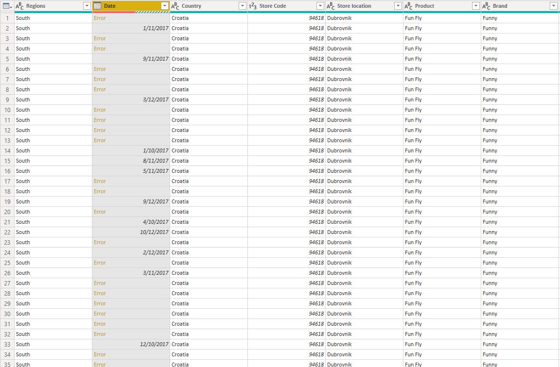Open the filter dropdown for Regions column
Viewport: 560px width, 367px height.
[87, 6]
